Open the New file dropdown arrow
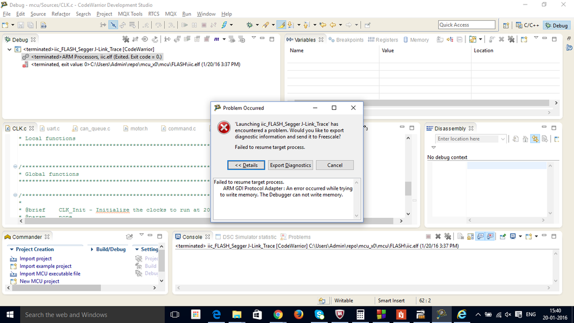The image size is (574, 323). (13, 25)
